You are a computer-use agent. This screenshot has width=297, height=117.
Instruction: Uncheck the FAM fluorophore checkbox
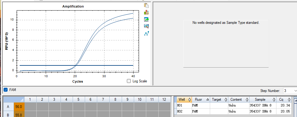click(x=6, y=90)
